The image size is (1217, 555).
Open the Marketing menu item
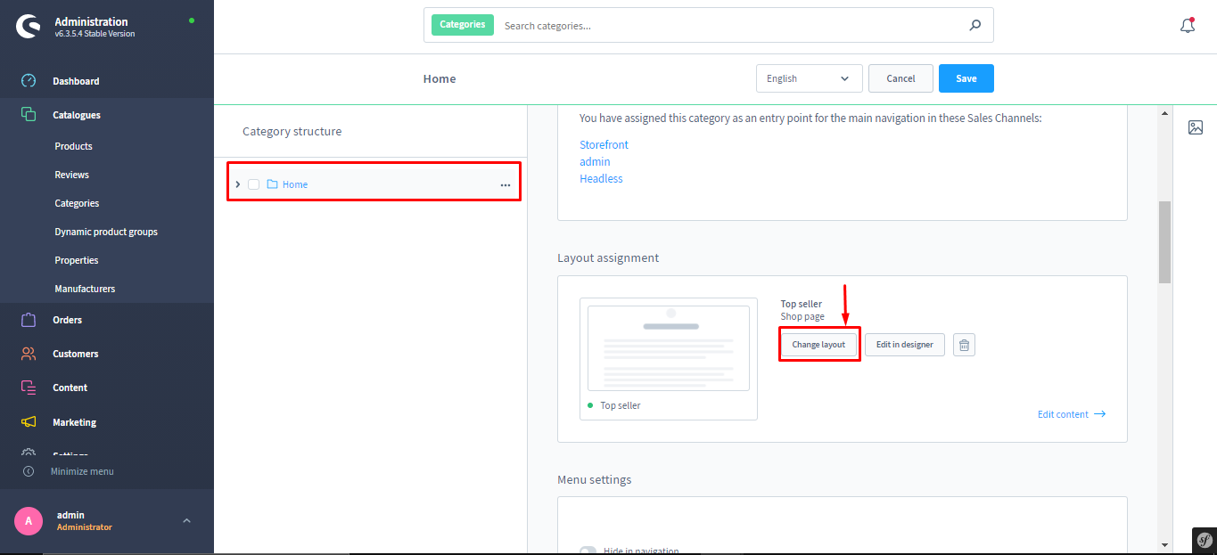tap(74, 422)
